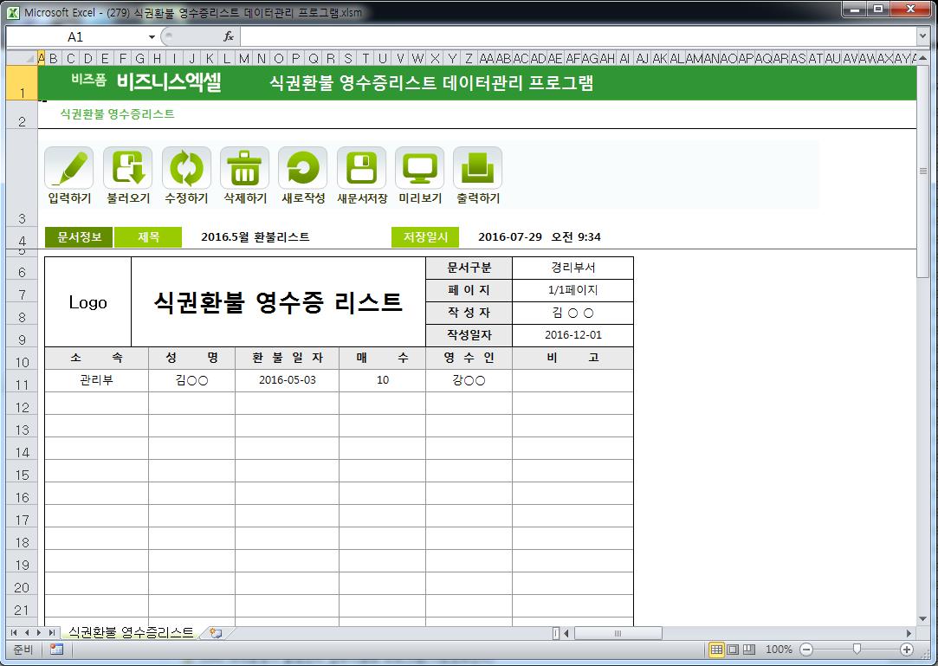Click the 새문서저장 floppy disk icon
The image size is (938, 666).
click(x=361, y=168)
